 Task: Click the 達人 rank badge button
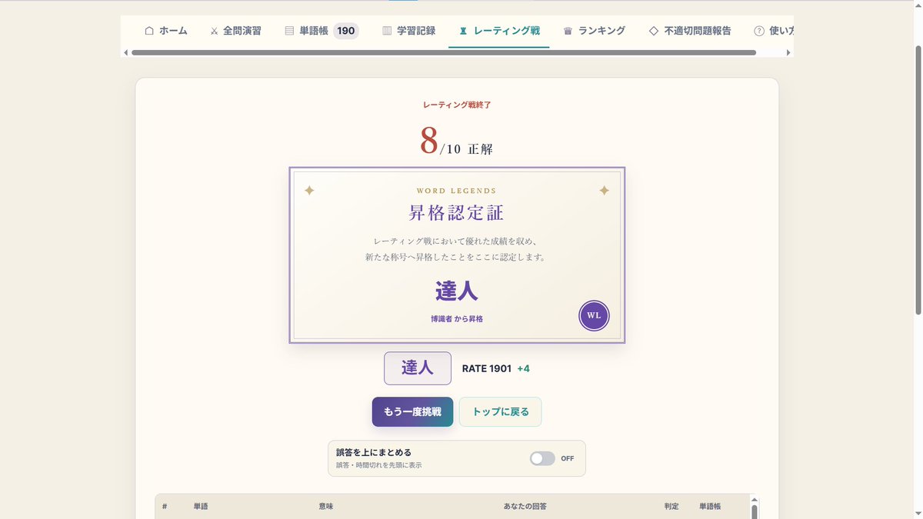pyautogui.click(x=418, y=368)
